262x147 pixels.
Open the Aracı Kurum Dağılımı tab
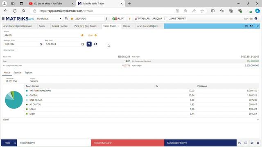(x=148, y=26)
